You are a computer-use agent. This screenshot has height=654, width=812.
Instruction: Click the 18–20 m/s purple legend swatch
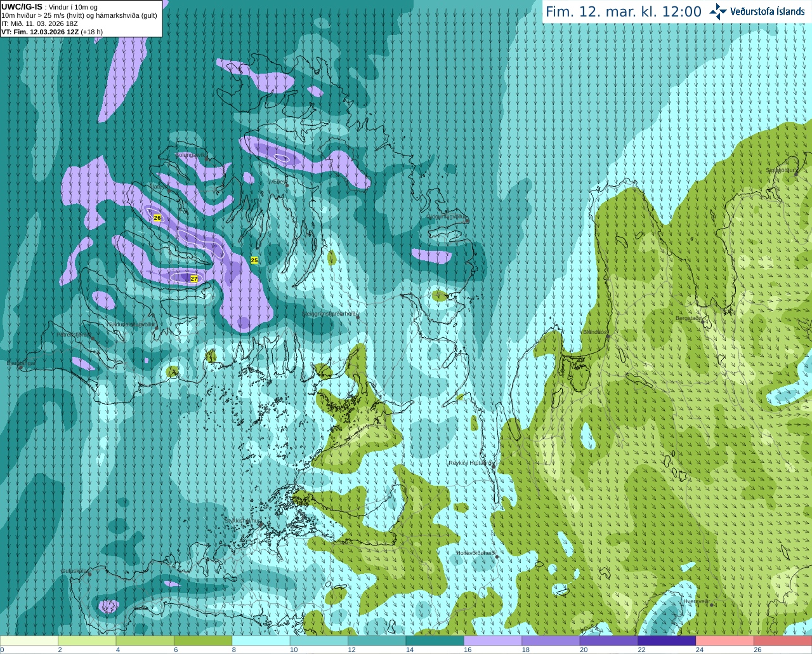click(551, 641)
